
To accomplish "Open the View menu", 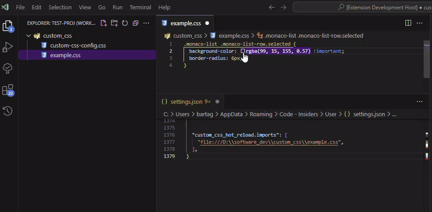I will point(85,8).
